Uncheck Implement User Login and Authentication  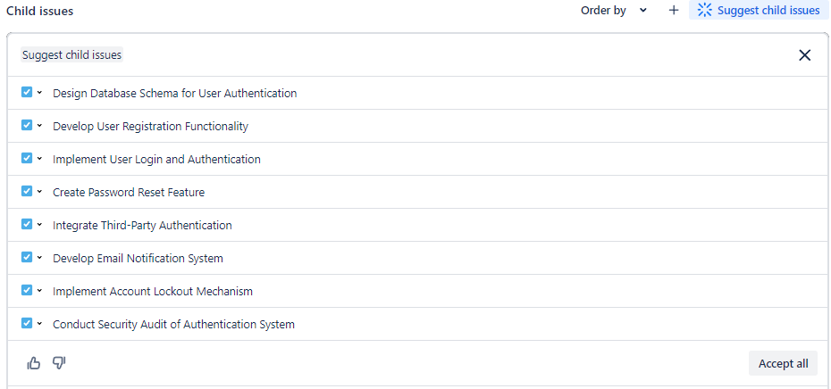click(x=27, y=158)
